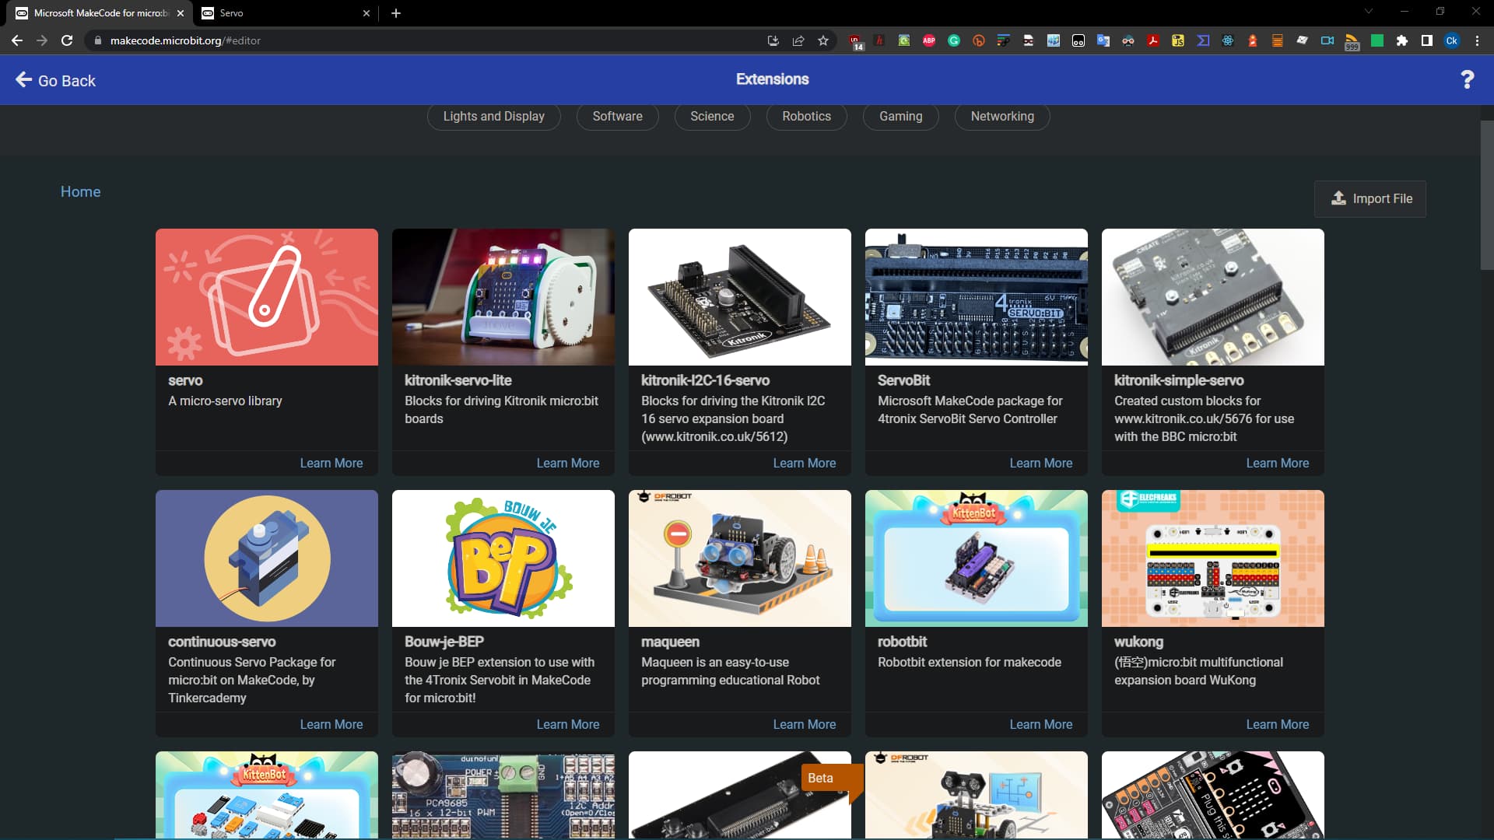1494x840 pixels.
Task: Open the bottom-row KittenBot modules card
Action: [x=267, y=795]
